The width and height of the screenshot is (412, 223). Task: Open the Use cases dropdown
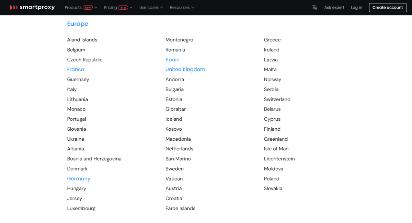(151, 8)
